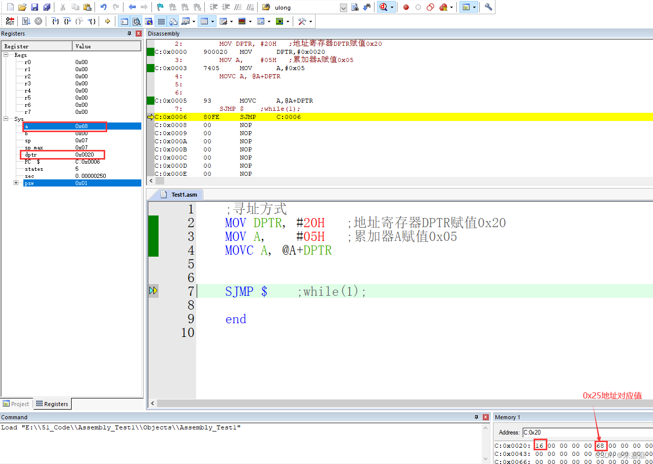Expand the psw register node
This screenshot has width=653, height=464.
tap(16, 183)
